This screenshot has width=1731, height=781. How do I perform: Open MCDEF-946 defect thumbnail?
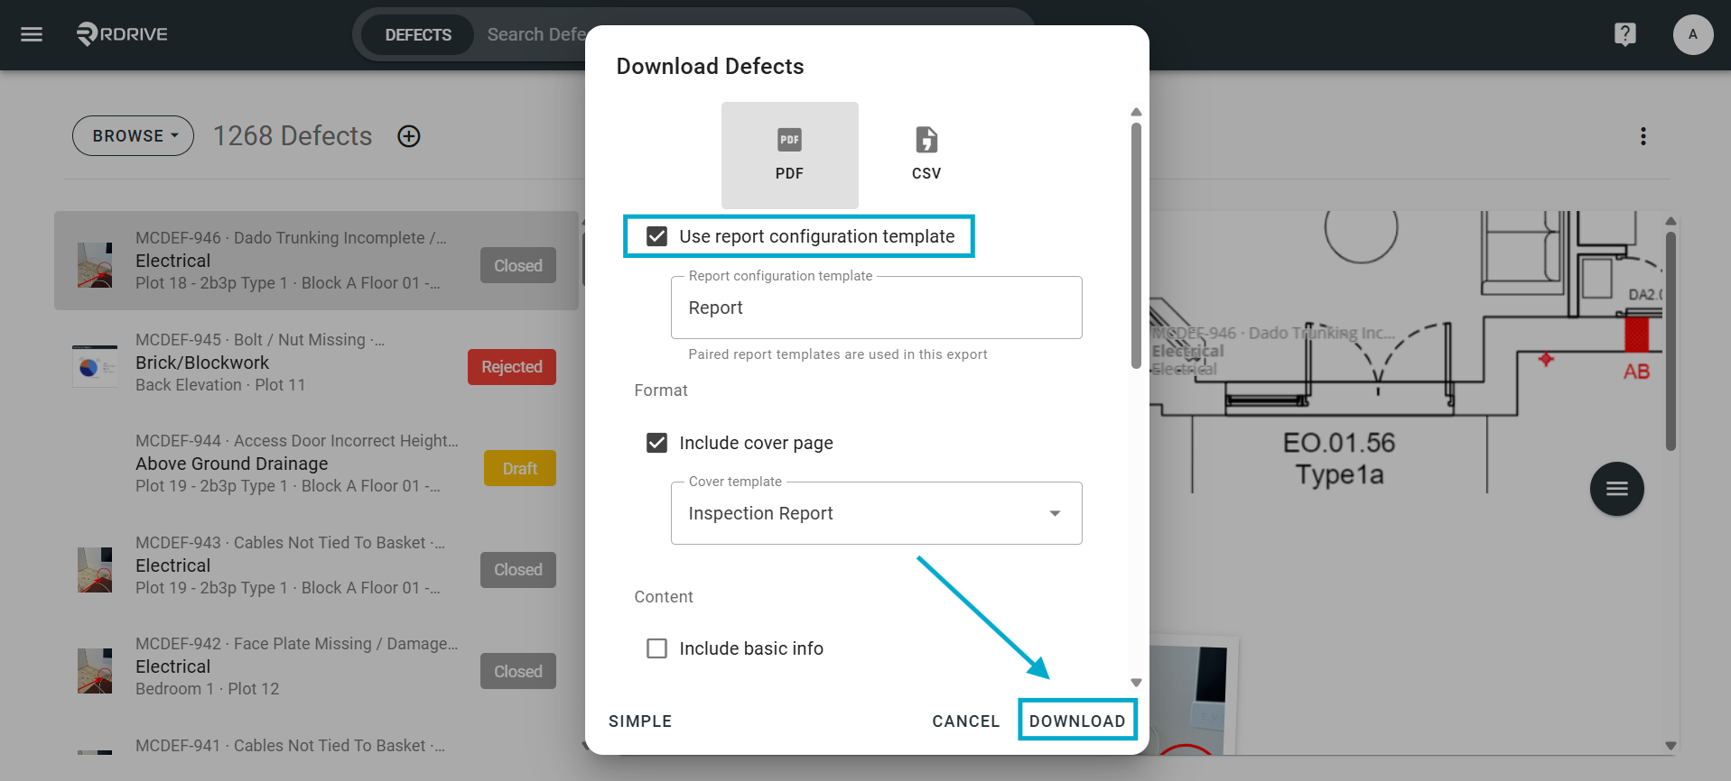tap(95, 265)
